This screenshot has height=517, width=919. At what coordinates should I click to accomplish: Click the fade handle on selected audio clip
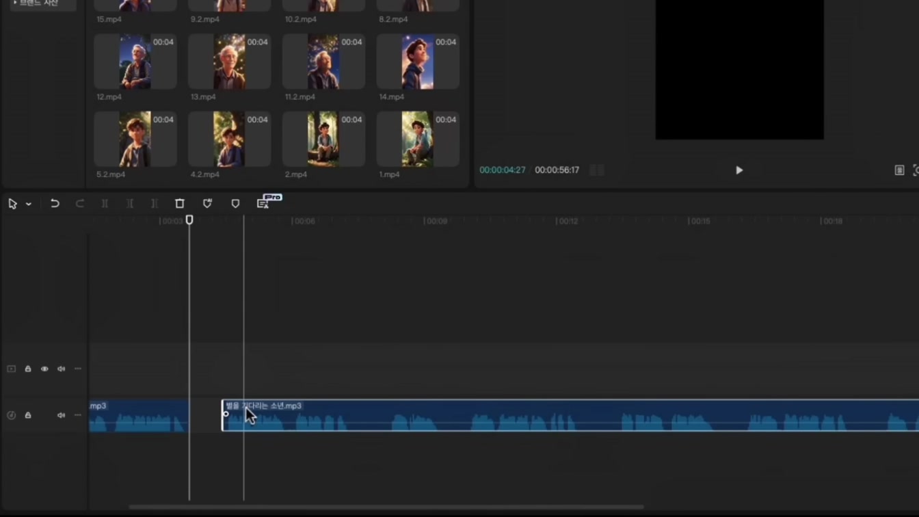(x=226, y=414)
